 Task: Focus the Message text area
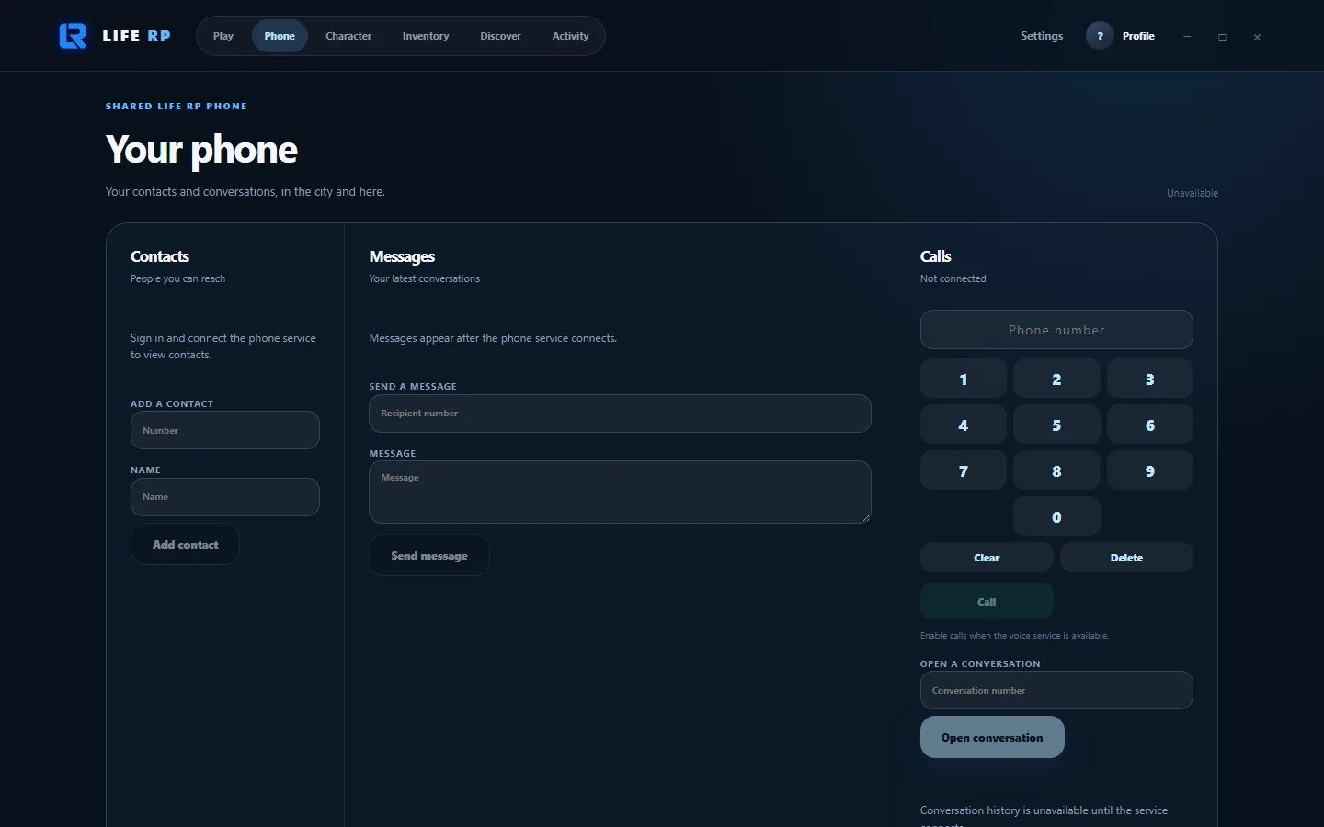coord(620,493)
